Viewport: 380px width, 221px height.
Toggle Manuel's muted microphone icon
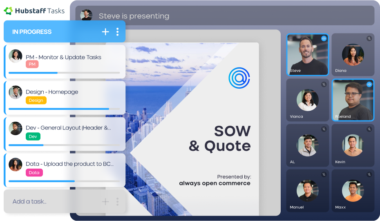(324, 174)
